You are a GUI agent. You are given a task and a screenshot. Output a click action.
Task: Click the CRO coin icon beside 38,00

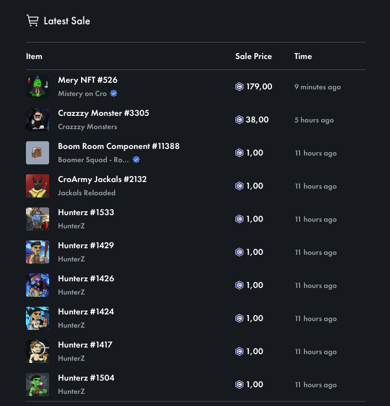239,120
